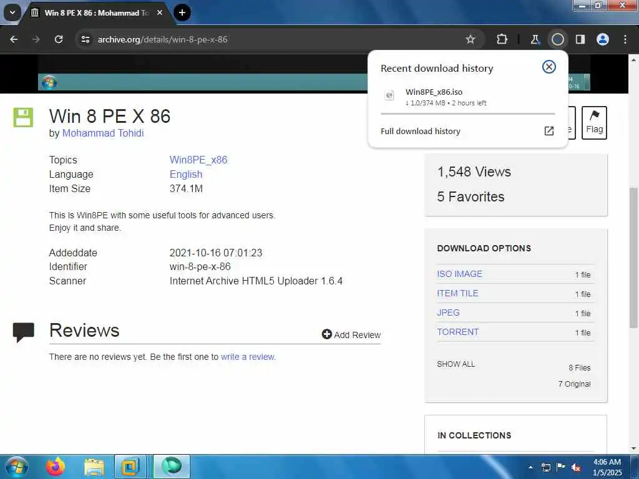Screen dimensions: 639x479
Task: Click the Win8PE_x86.iso download entry
Action: 467,97
